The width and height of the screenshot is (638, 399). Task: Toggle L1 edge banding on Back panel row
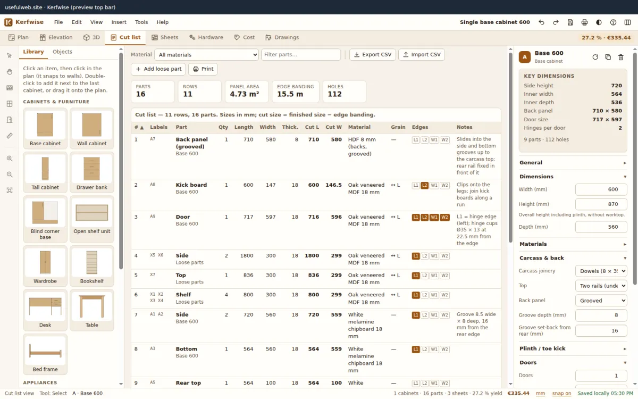(x=416, y=140)
